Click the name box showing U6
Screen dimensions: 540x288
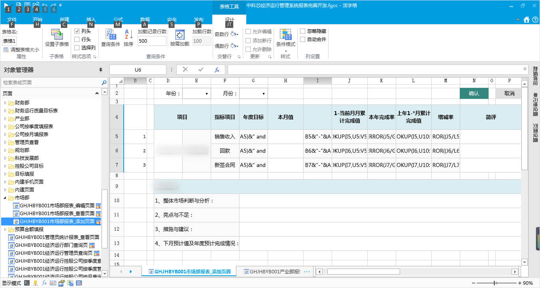138,70
